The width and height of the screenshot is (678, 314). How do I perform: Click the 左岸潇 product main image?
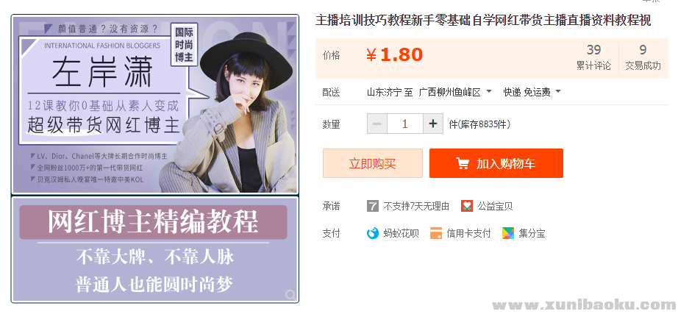[155, 104]
